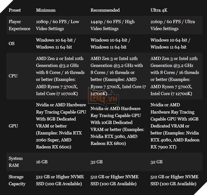Image resolution: width=207 pixels, height=195 pixels.
Task: Click the Ultra 4K GPU cell mentioning RTX 4080
Action: click(x=175, y=126)
